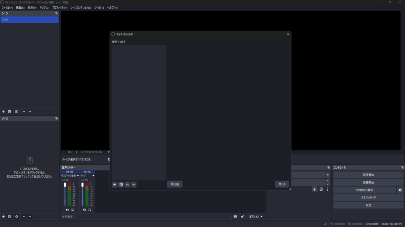Add a source with plus icon
This screenshot has height=227, width=405.
coord(3,217)
